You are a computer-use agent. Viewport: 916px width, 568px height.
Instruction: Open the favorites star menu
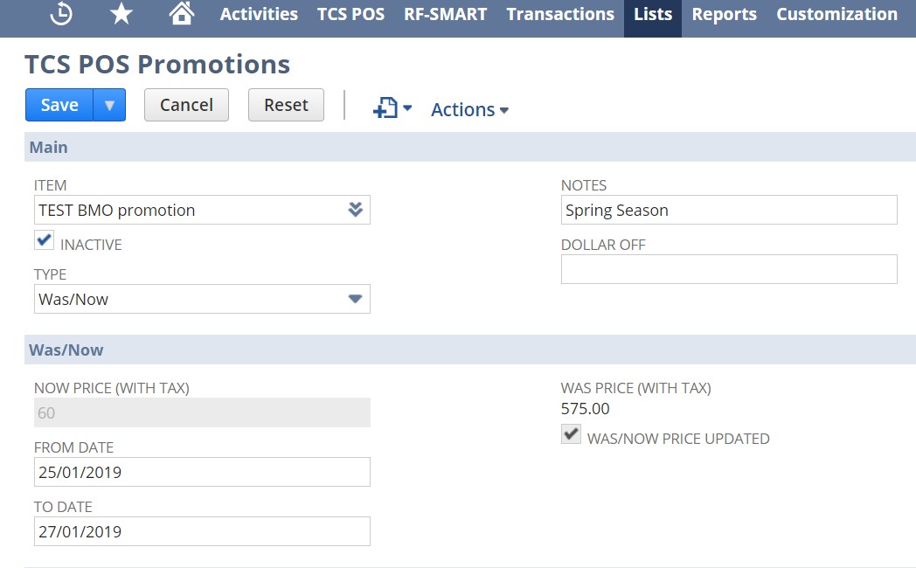[x=120, y=14]
